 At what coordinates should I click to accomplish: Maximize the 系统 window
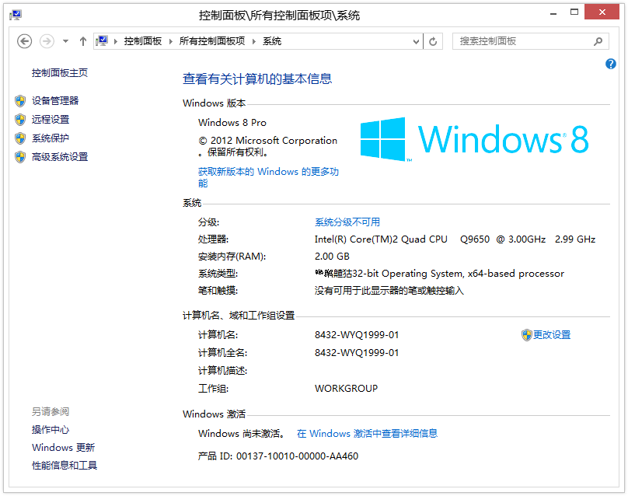[574, 12]
